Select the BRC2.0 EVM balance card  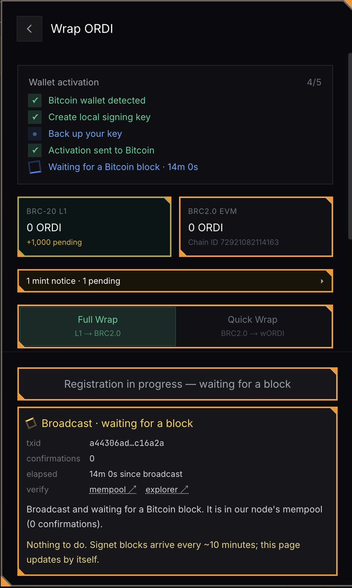[256, 227]
